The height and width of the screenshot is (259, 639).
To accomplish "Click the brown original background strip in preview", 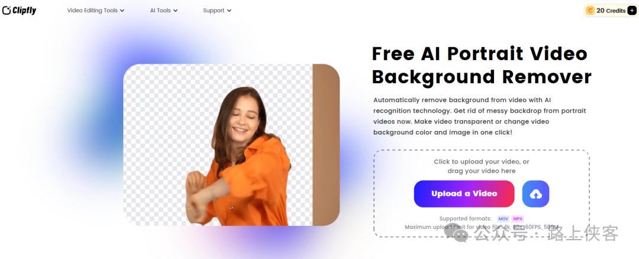I will pyautogui.click(x=325, y=145).
